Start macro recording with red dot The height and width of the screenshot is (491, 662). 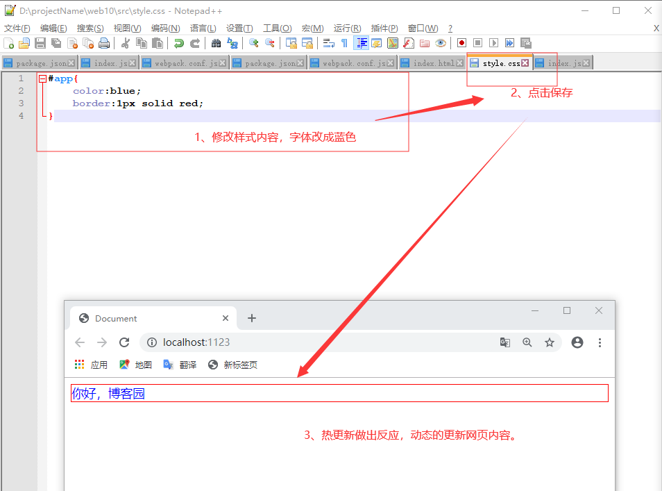coord(462,43)
